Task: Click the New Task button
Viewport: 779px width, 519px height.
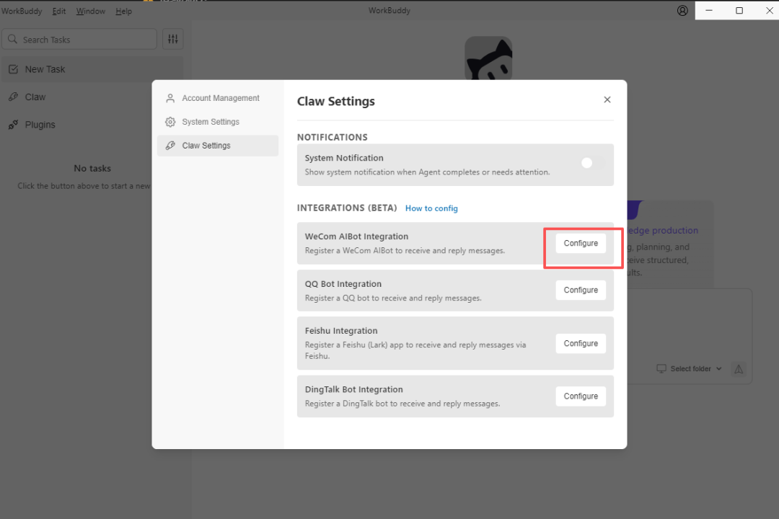Action: click(92, 69)
